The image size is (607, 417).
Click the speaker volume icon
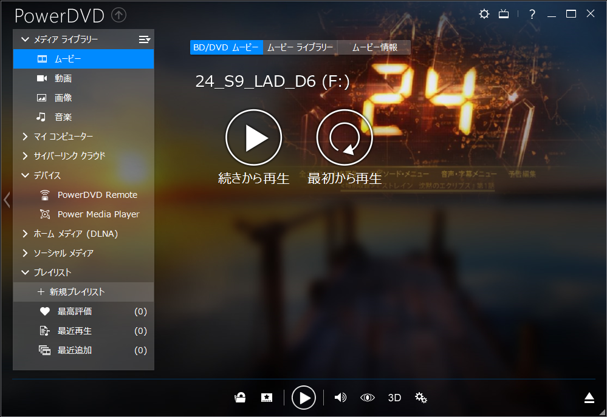[x=340, y=397]
